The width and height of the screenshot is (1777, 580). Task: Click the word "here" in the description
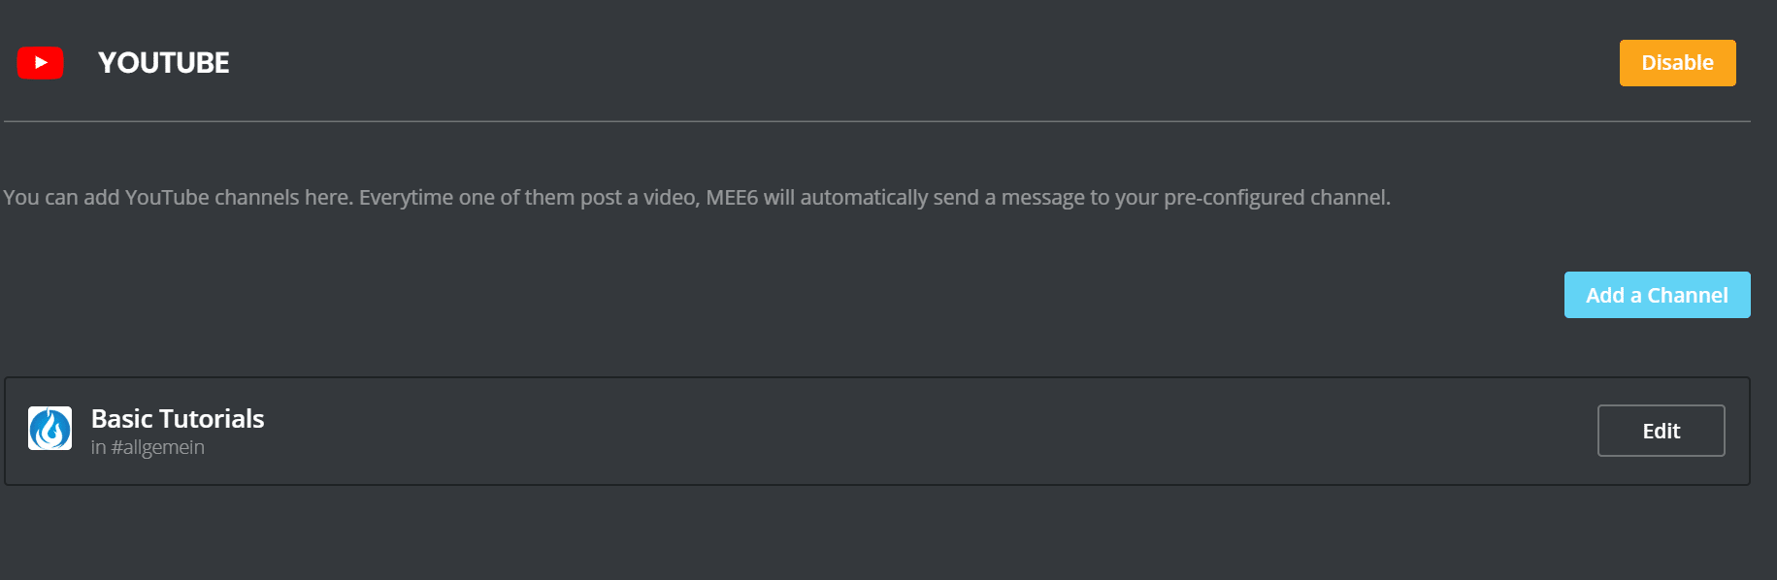(x=326, y=198)
